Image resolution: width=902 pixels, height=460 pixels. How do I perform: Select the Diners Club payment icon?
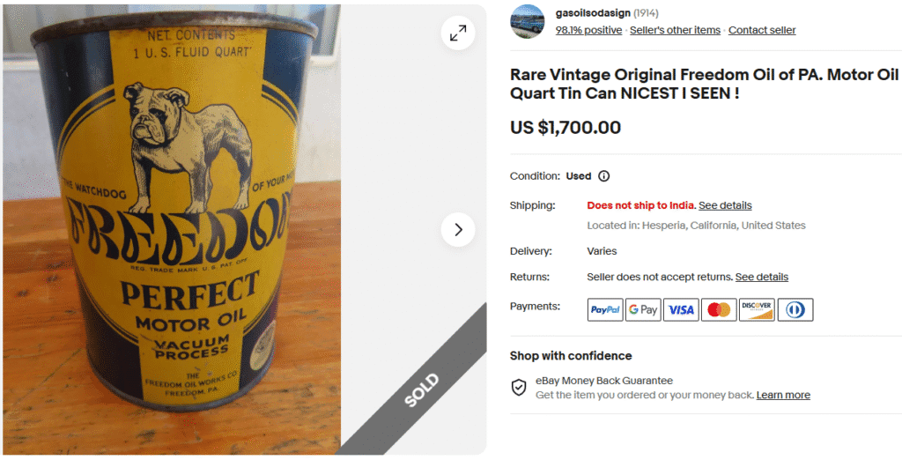[x=795, y=309]
